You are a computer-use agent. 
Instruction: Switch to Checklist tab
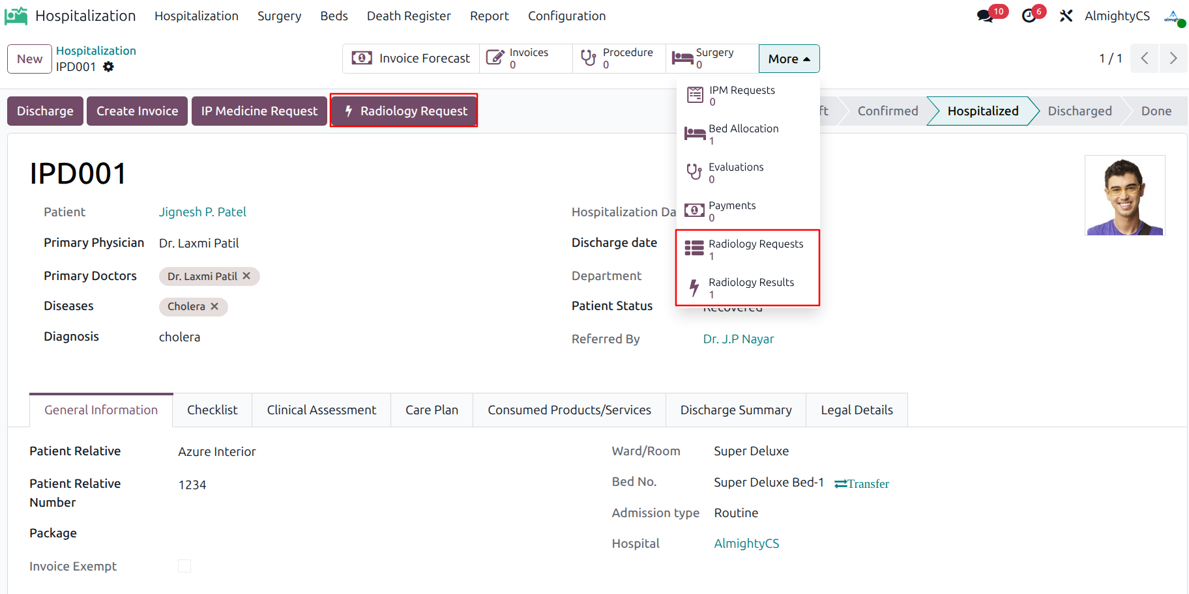[213, 410]
